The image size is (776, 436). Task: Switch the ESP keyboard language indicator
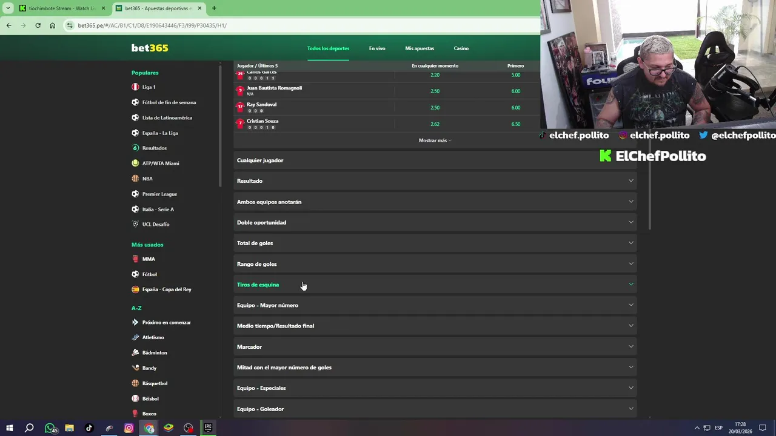(x=718, y=428)
